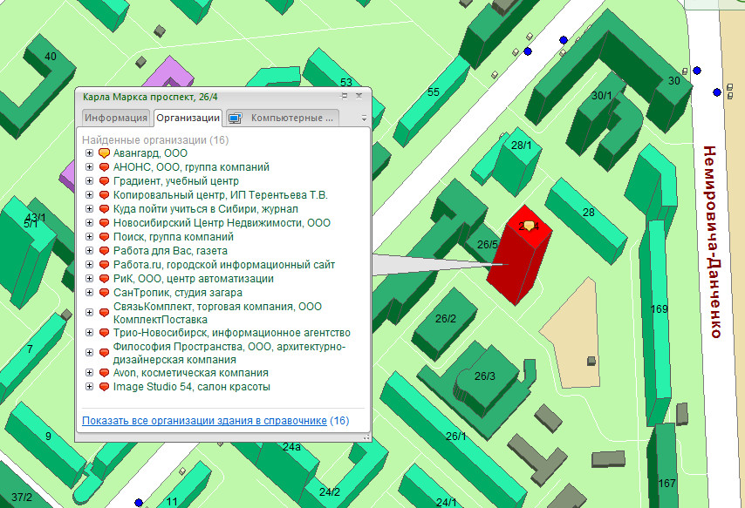Select the icon next to Градиент, учебный центр

[104, 181]
